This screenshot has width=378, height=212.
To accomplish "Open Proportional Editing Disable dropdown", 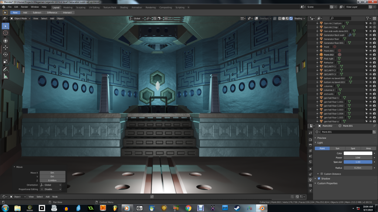I will click(x=51, y=190).
